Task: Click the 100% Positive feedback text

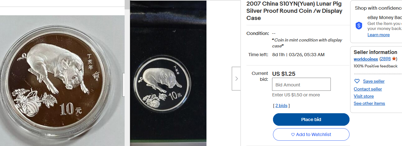Action: 376,66
